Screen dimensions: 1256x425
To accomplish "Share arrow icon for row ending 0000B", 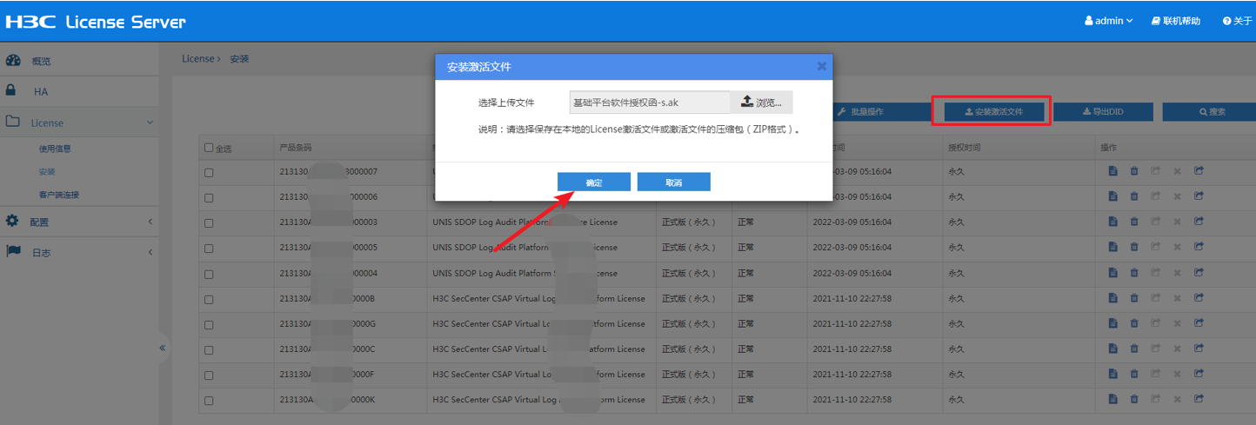I will [x=1199, y=298].
